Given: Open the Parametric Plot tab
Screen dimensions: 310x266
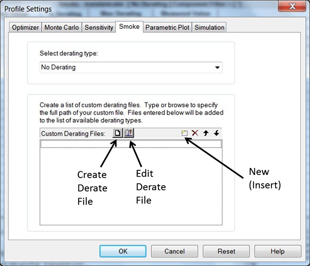Looking at the screenshot, I should [x=167, y=28].
